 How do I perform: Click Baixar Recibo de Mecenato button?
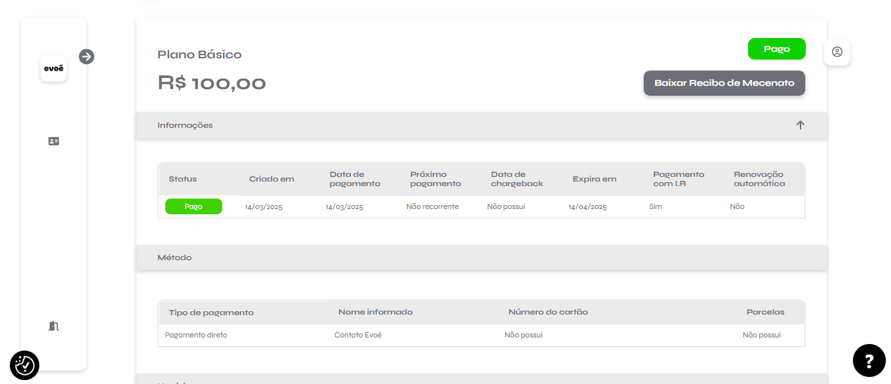coord(724,83)
